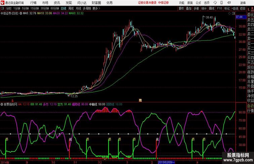
Task: Open the 问小达 menu
Action: coord(82,3)
